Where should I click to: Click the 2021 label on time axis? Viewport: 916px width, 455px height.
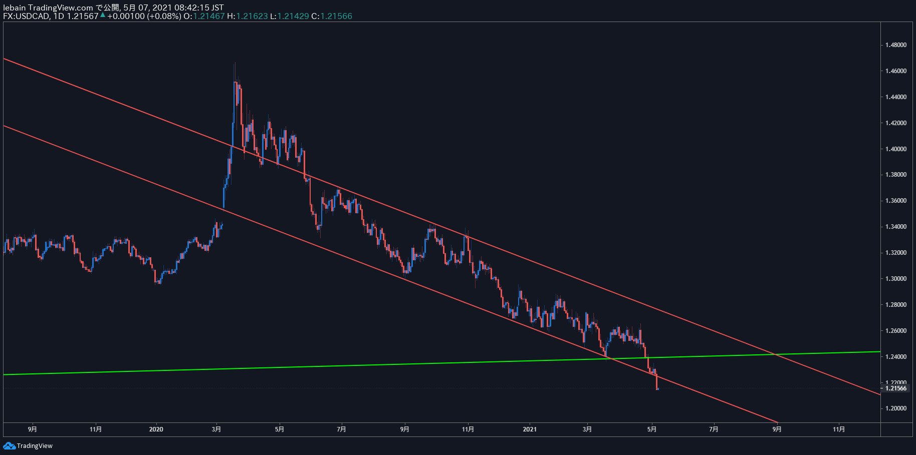pos(530,429)
